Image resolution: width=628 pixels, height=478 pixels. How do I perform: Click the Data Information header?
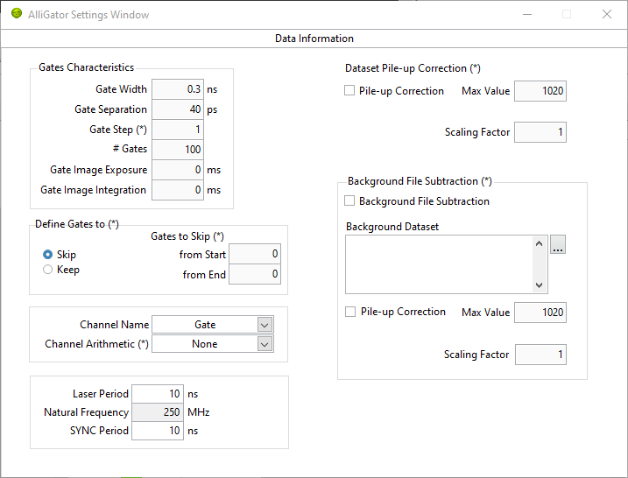pyautogui.click(x=314, y=39)
